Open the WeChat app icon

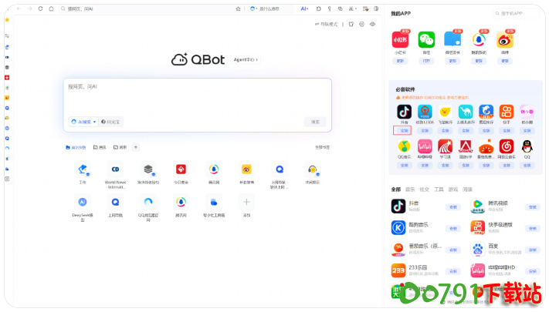coord(425,40)
